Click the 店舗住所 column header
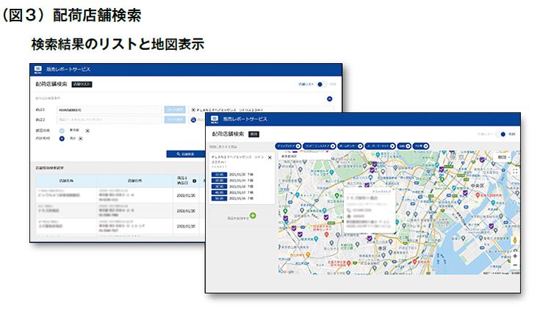Viewport: 551px width, 320px height. (134, 181)
